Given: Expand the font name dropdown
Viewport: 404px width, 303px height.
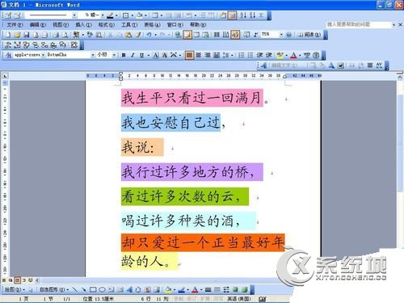Looking at the screenshot, I should (93, 55).
